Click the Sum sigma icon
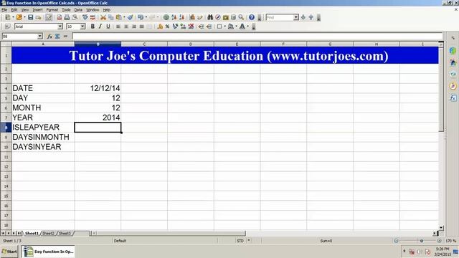The width and height of the screenshot is (459, 258). [57, 37]
